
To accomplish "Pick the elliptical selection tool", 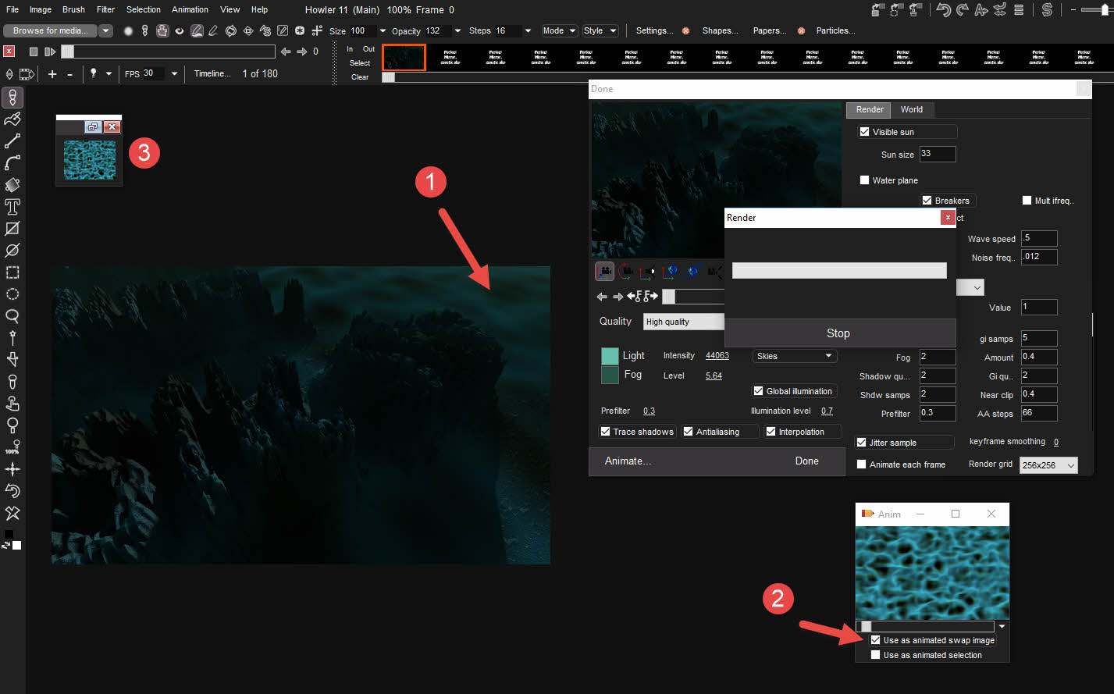I will coord(12,294).
